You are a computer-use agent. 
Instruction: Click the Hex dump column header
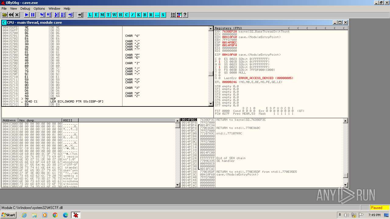point(40,120)
